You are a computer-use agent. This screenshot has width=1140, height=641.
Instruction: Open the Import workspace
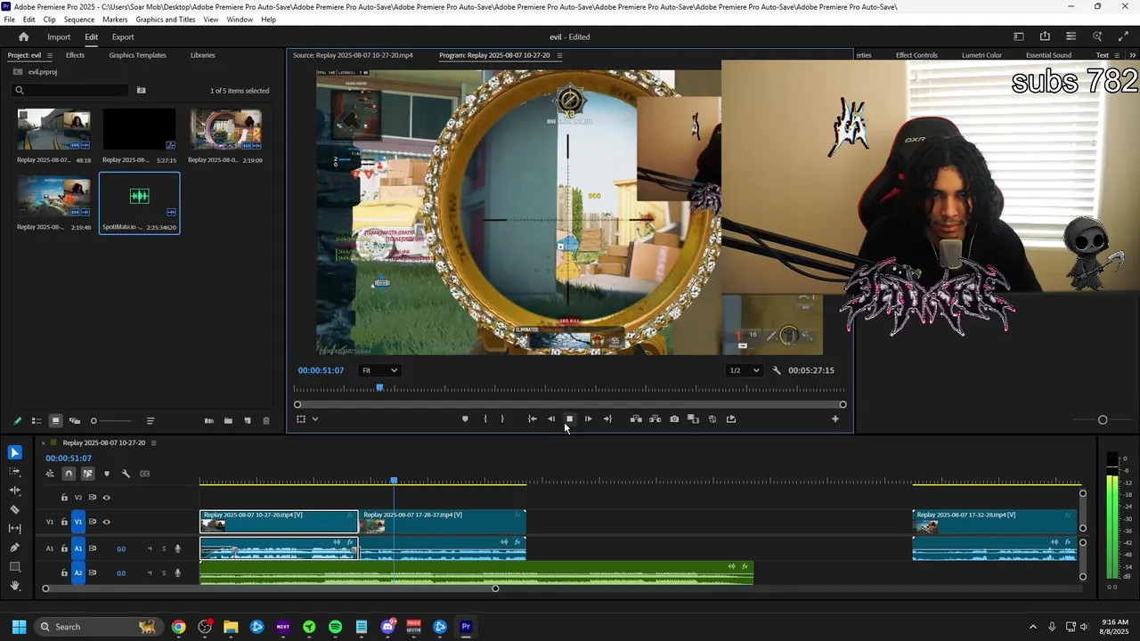point(59,37)
